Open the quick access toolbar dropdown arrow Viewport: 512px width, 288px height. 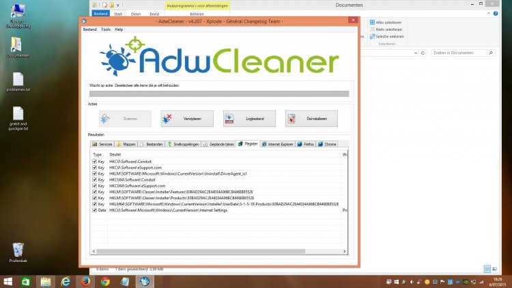tap(118, 5)
